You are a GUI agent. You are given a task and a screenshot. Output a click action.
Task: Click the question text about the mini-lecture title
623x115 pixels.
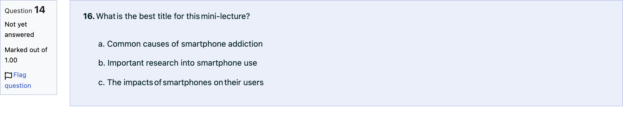pyautogui.click(x=173, y=16)
